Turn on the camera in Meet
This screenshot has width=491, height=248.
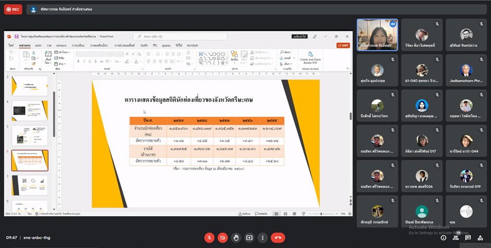tap(223, 238)
